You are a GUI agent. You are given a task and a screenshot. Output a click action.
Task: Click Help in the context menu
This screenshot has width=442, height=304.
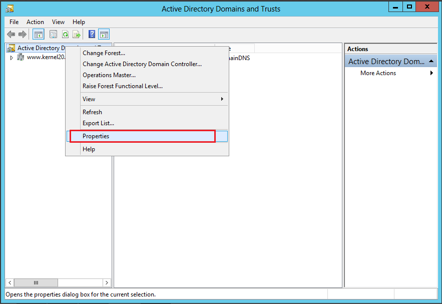coord(147,149)
